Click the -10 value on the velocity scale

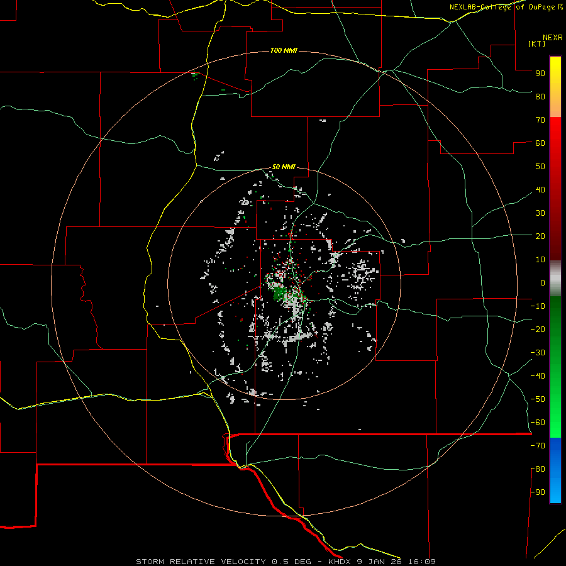tap(538, 306)
